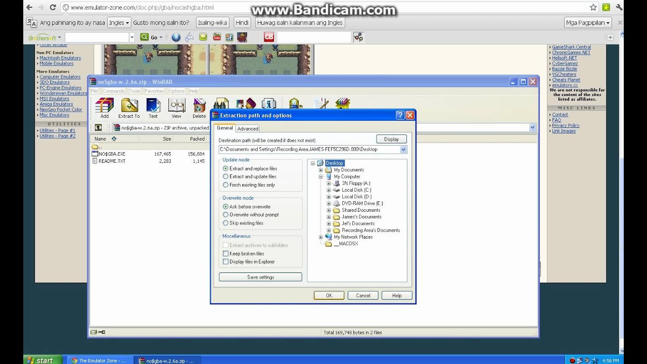Click the blue globe icon in browser toolbar
The image size is (647, 364).
[176, 37]
